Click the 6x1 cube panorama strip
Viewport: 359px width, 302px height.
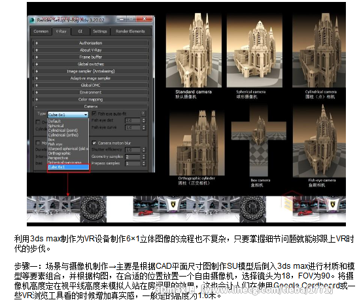click(186, 209)
